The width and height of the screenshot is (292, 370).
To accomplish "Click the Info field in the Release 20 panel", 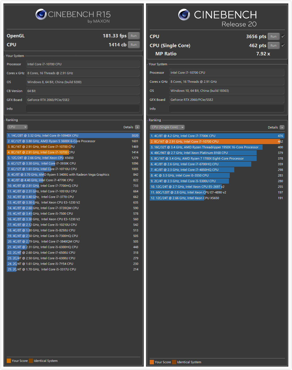I will pos(227,109).
